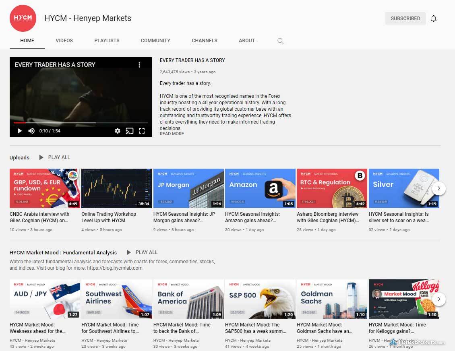Open the Goldman Sachs thumbnail
This screenshot has width=455, height=351.
pyautogui.click(x=332, y=299)
